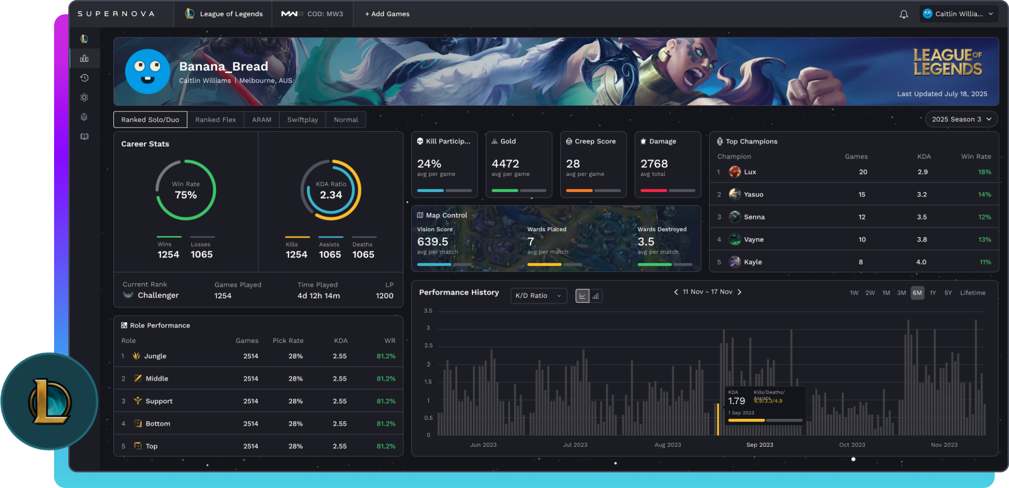Select the statistics bar-chart icon in sidebar
The height and width of the screenshot is (488, 1009).
(x=84, y=58)
